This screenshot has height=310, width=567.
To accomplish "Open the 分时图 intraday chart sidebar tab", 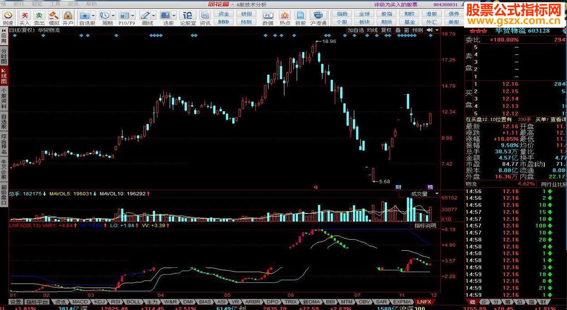I will pyautogui.click(x=4, y=56).
